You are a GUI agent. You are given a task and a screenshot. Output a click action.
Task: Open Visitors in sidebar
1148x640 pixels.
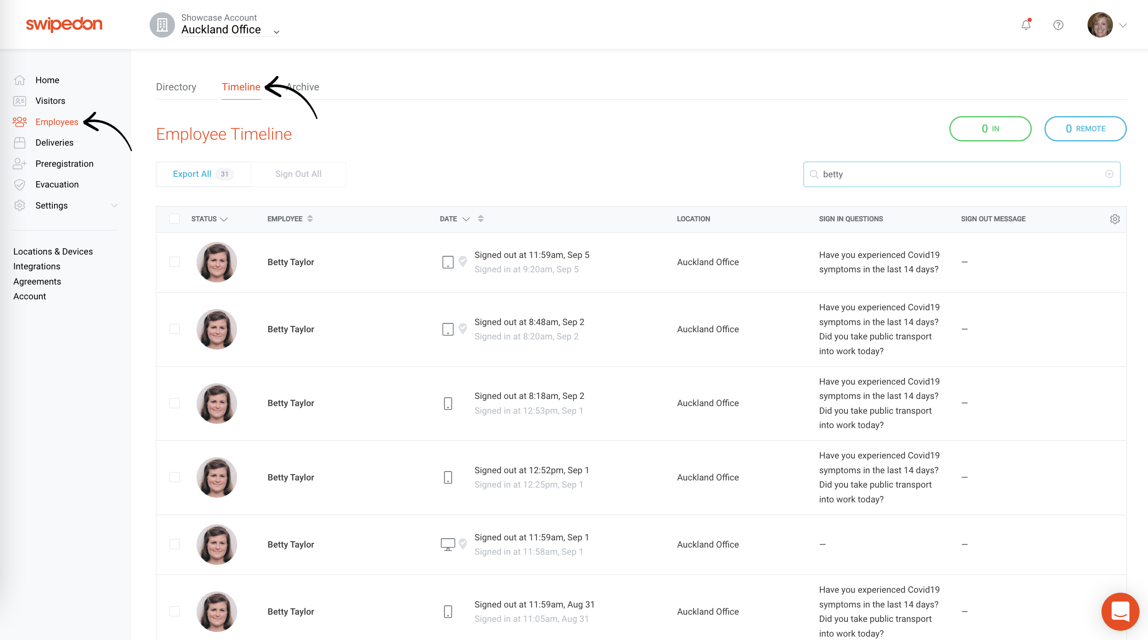[x=50, y=101]
